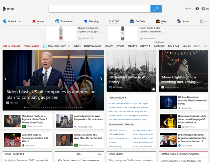Open 'CVS Weekly Deals' recommended search
This screenshot has width=210, height=162.
[116, 134]
